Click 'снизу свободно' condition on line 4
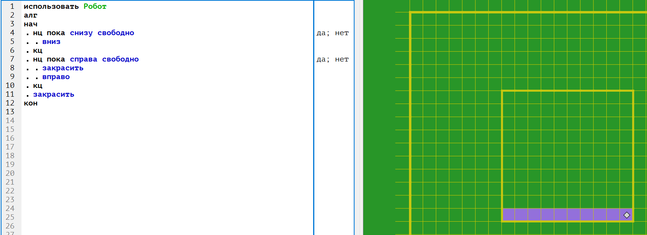This screenshot has width=647, height=235. [102, 33]
